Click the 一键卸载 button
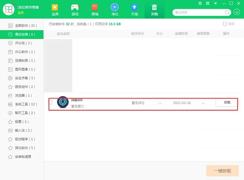244x180 pixels. (x=223, y=171)
